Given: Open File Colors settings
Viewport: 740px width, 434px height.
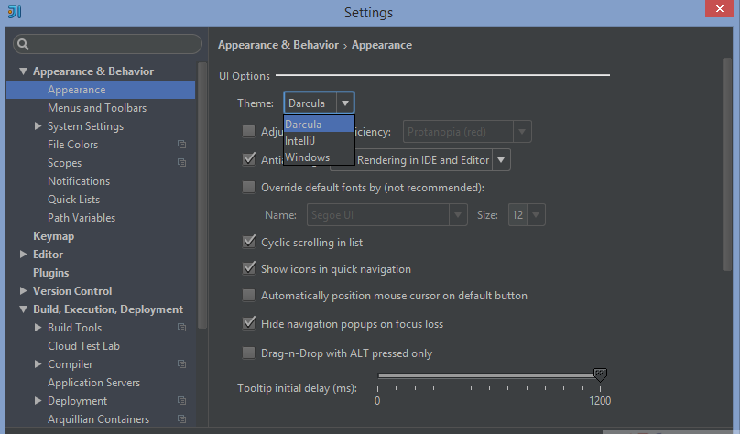Looking at the screenshot, I should [x=72, y=145].
